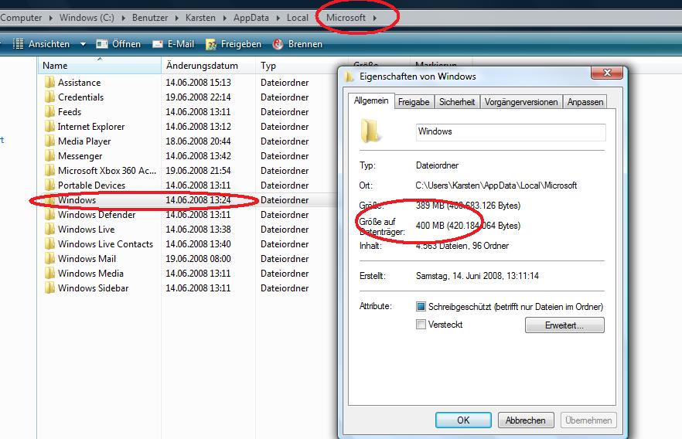Click the Öffnen toolbar label
This screenshot has width=682, height=439.
127,44
